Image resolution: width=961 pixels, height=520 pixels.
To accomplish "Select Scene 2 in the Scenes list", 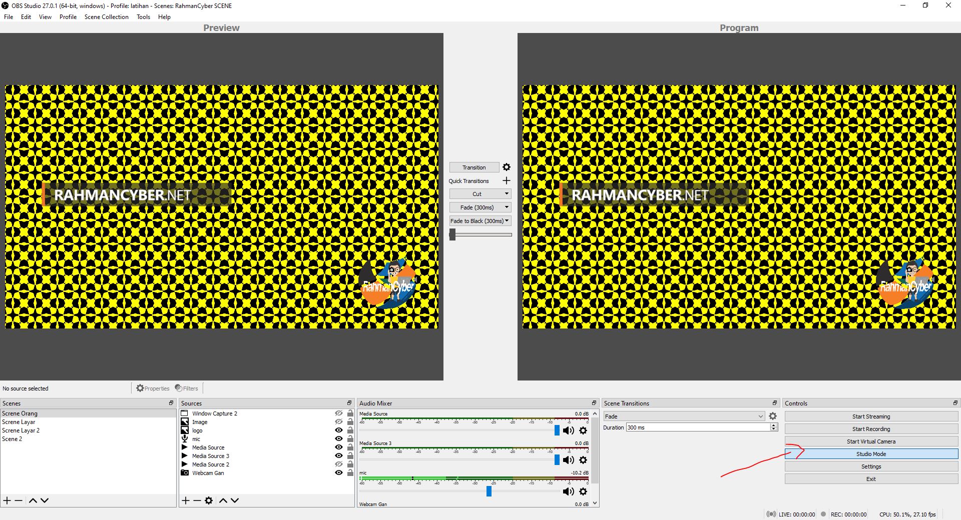I will [x=13, y=438].
